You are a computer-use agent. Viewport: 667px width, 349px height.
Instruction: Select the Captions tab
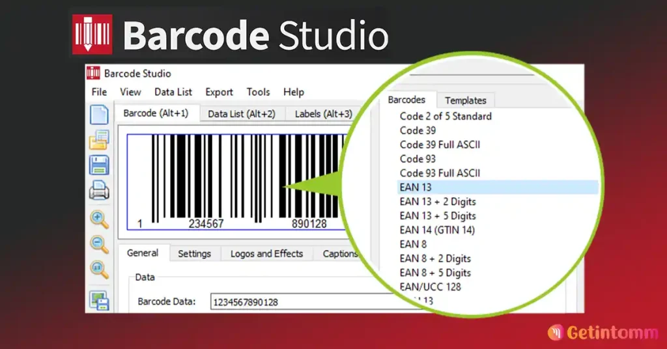339,254
